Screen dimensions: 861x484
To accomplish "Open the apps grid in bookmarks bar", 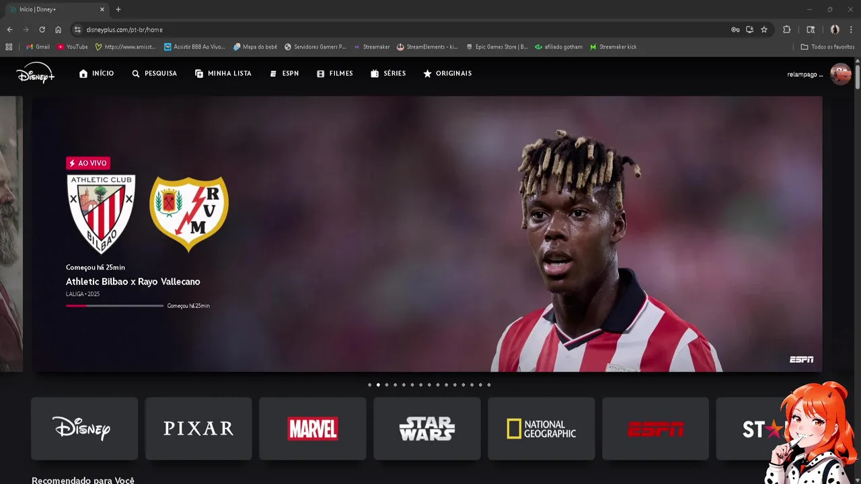I will (9, 47).
